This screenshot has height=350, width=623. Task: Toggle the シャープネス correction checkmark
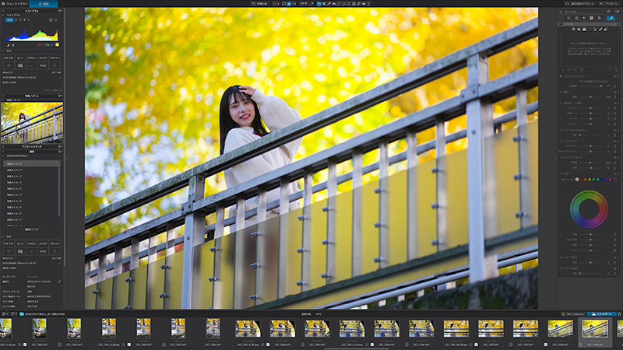click(x=561, y=257)
